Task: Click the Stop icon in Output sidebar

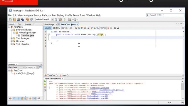Action: tap(45, 87)
